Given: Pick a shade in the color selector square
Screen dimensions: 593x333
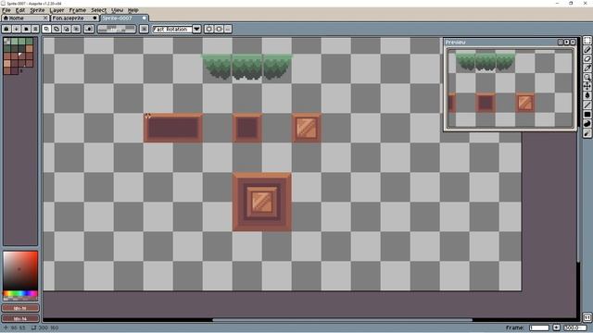Looking at the screenshot, I should (20, 270).
